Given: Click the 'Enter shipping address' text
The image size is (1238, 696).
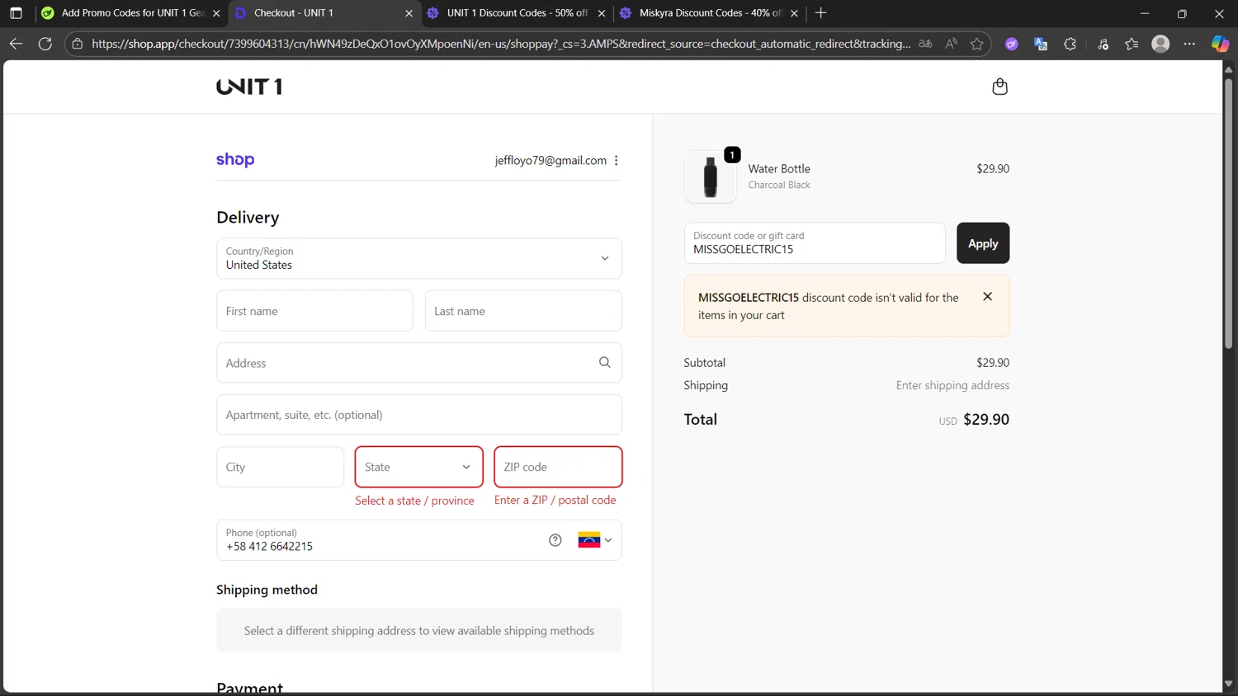Looking at the screenshot, I should [x=952, y=385].
